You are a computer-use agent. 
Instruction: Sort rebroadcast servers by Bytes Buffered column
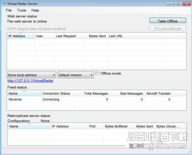pos(116,126)
